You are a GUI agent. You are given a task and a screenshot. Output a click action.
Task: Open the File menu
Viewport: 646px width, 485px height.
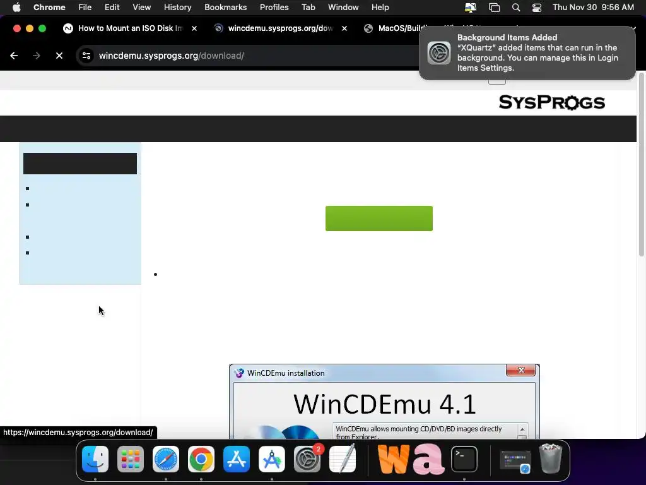point(85,8)
